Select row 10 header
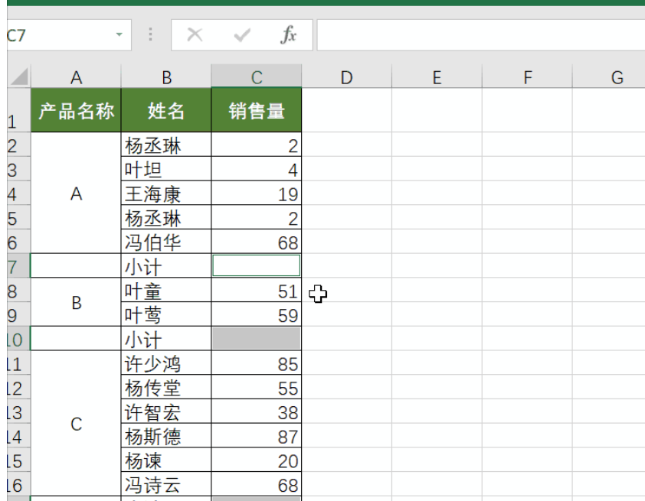The image size is (645, 501). point(19,339)
